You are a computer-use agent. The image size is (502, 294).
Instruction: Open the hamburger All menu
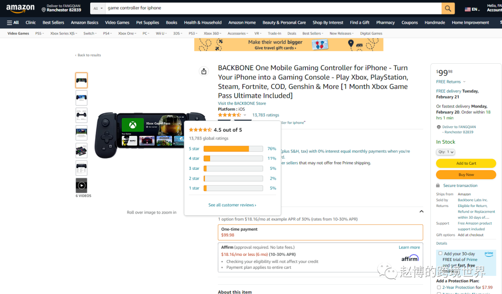(13, 22)
